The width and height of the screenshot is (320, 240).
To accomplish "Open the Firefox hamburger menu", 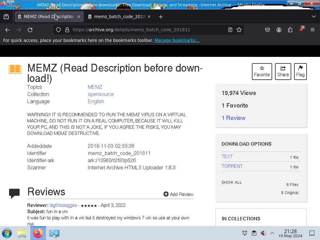I will 312,30.
